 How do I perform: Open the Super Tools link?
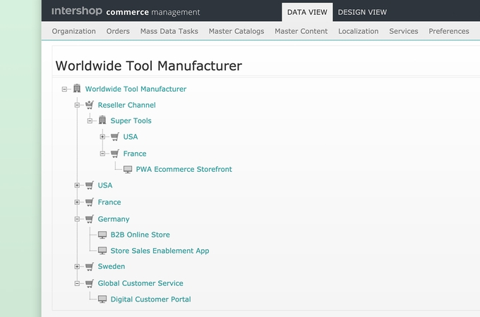[131, 120]
